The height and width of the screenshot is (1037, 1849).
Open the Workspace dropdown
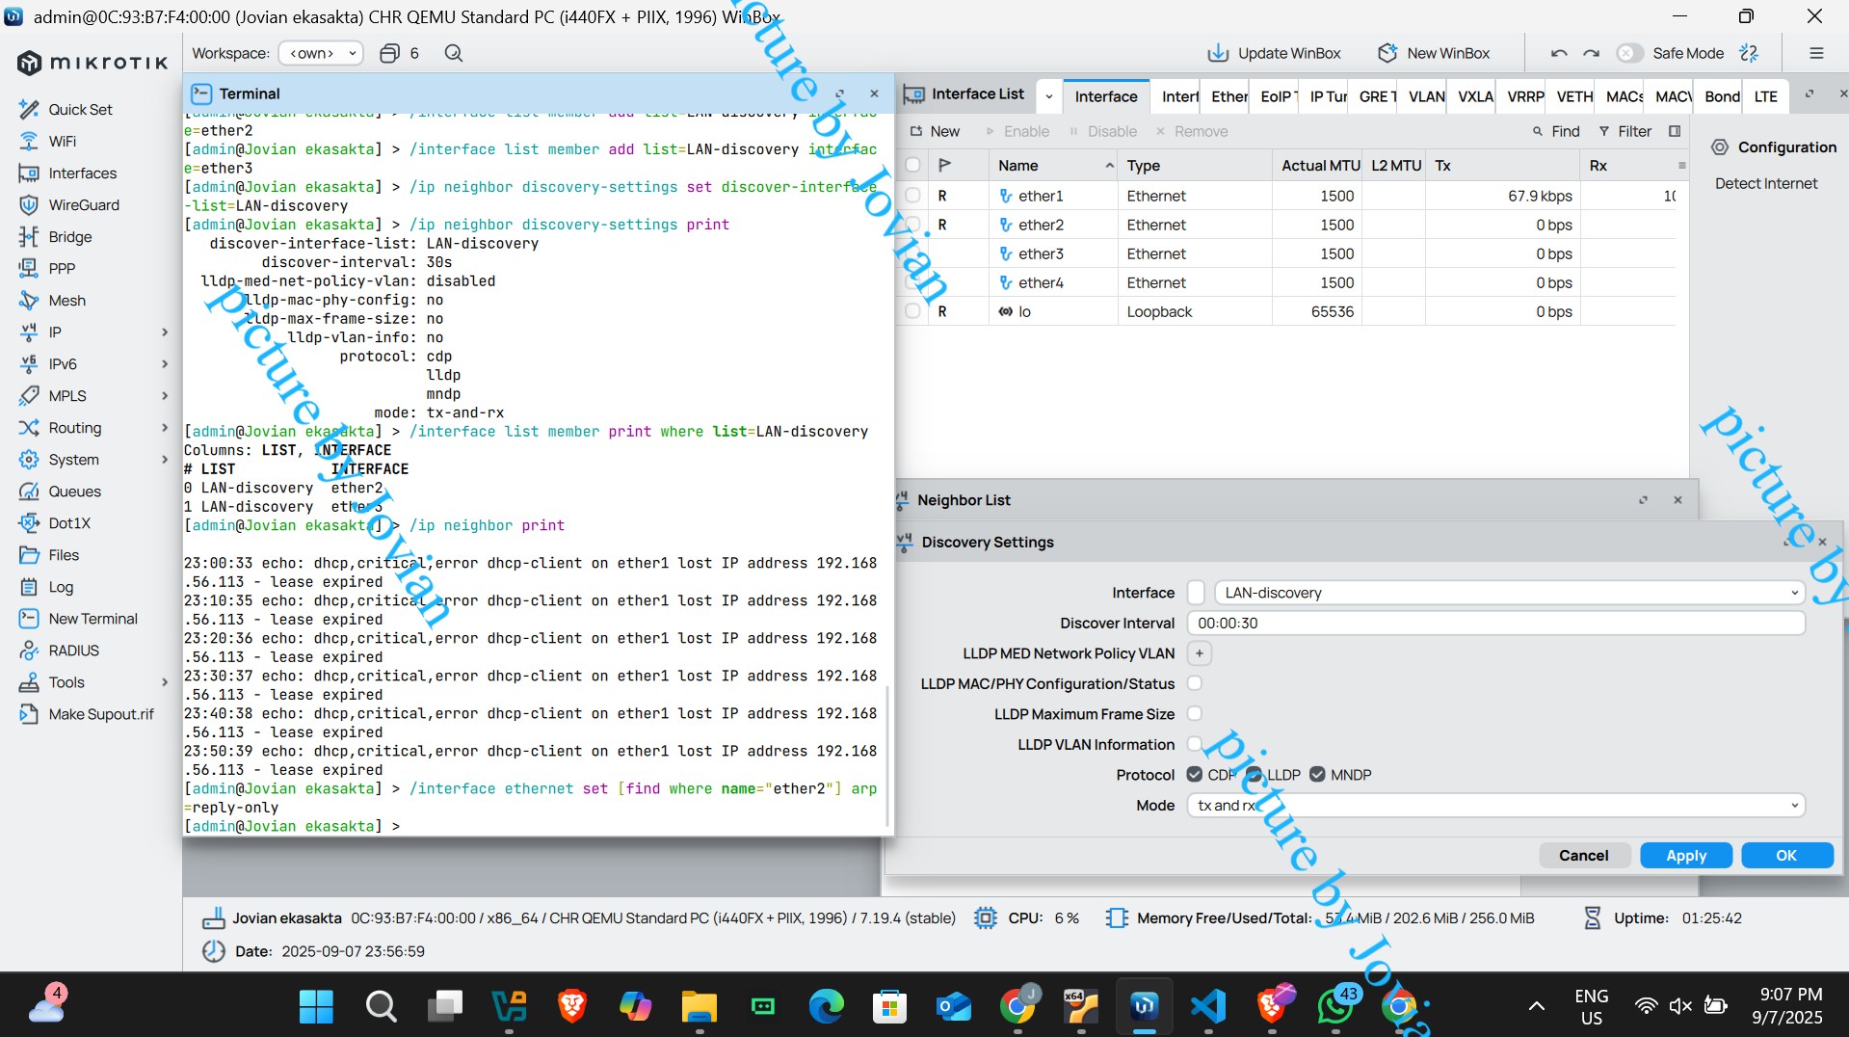[321, 53]
